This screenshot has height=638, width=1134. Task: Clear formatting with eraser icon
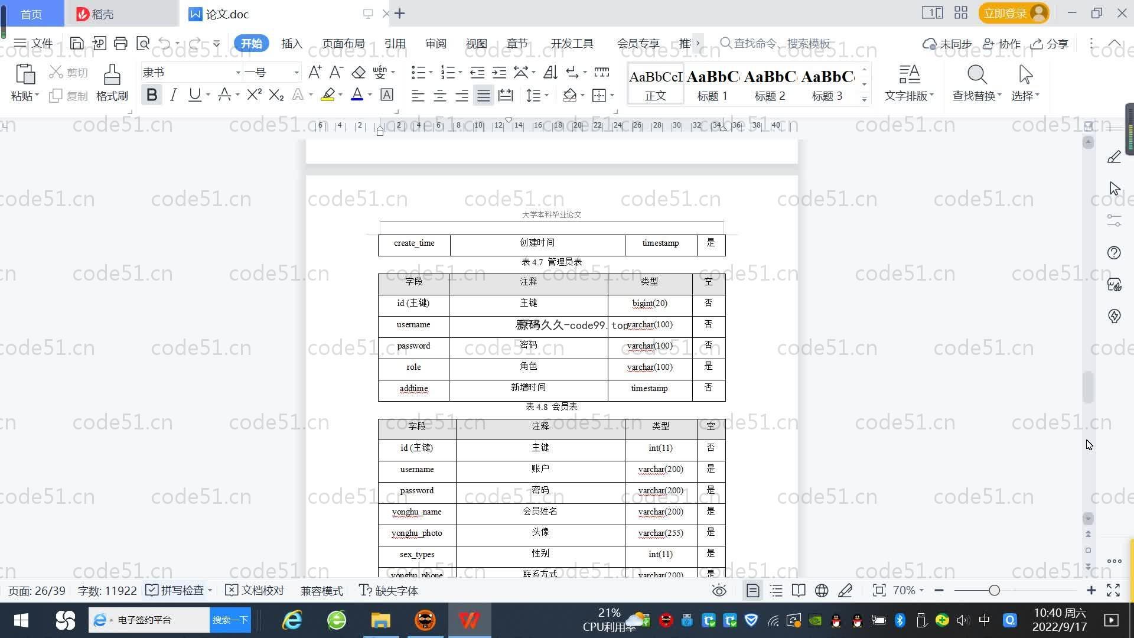359,72
